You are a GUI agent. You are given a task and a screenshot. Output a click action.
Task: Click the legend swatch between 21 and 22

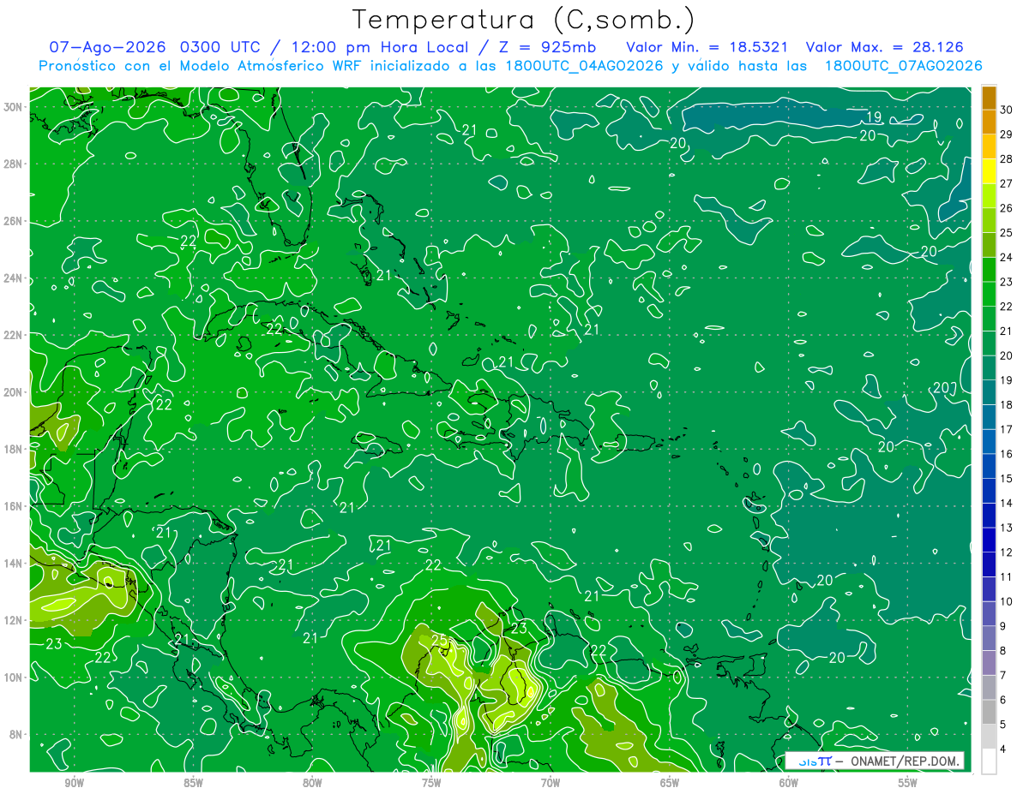[989, 319]
